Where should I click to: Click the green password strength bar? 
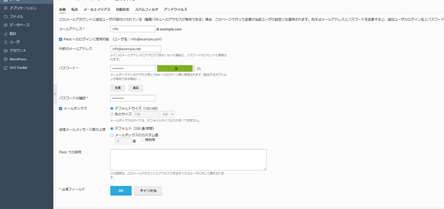click(175, 68)
